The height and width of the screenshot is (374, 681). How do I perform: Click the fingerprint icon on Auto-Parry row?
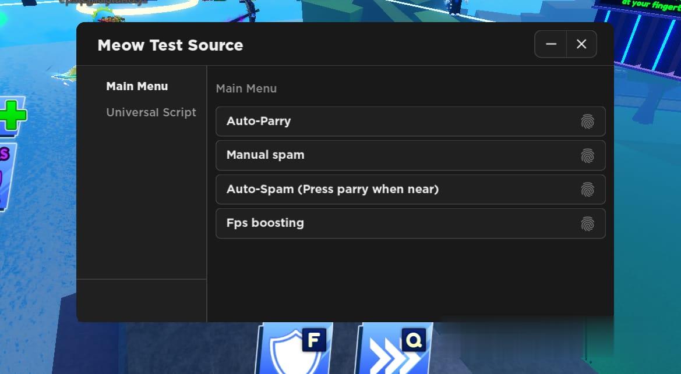pyautogui.click(x=587, y=122)
